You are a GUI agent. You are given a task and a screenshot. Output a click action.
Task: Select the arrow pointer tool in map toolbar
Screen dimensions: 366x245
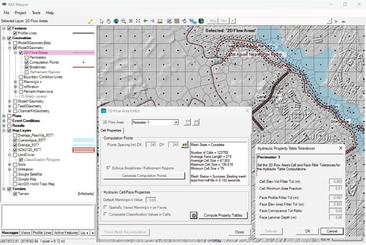pos(101,21)
